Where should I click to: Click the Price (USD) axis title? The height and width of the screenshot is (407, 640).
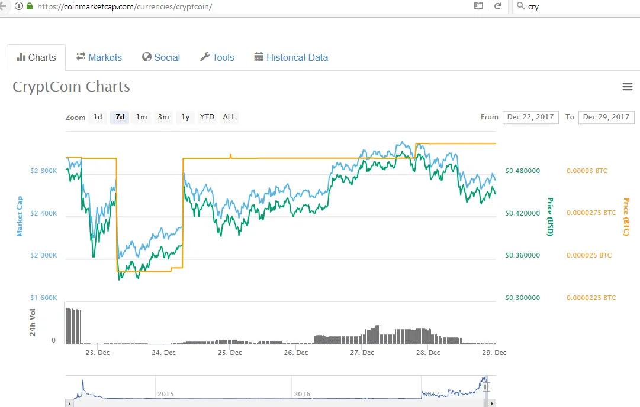pos(550,217)
